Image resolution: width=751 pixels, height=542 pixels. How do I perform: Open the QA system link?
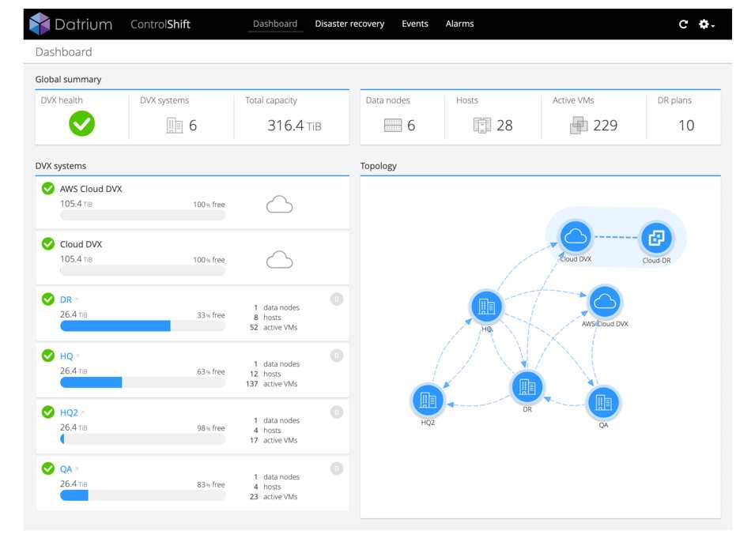click(x=66, y=469)
